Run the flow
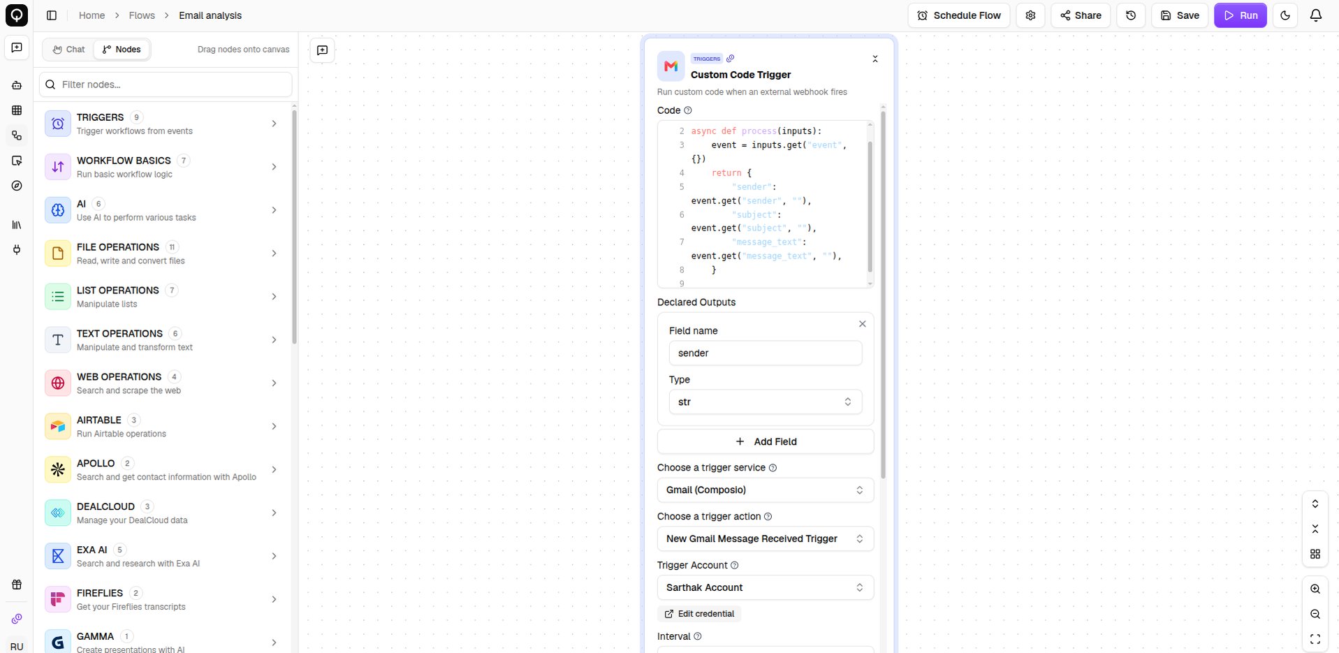The height and width of the screenshot is (653, 1339). tap(1241, 15)
